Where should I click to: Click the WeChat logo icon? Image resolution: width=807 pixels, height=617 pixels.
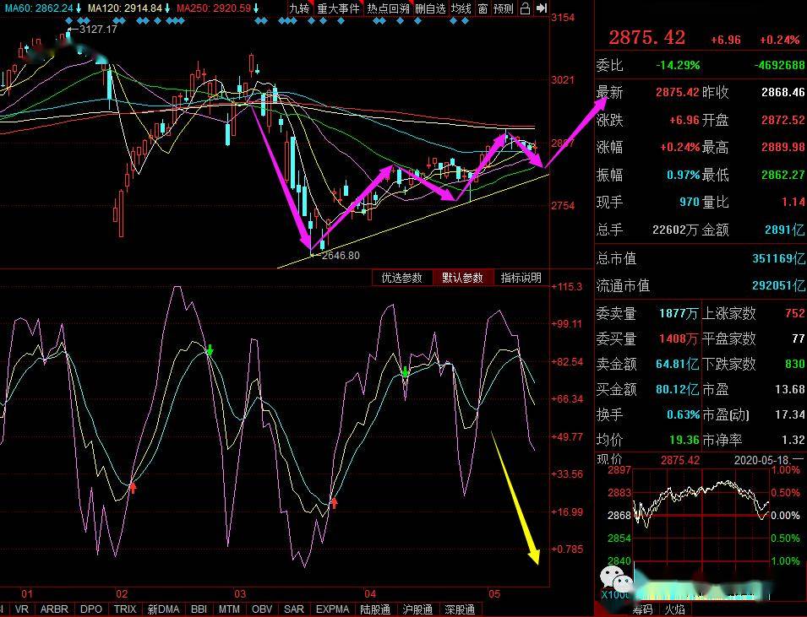(616, 581)
